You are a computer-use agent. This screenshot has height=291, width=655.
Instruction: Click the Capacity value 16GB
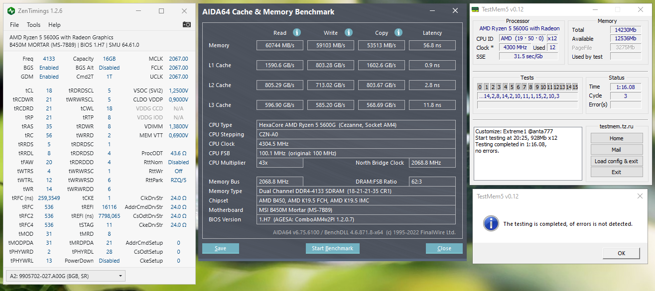tap(109, 59)
